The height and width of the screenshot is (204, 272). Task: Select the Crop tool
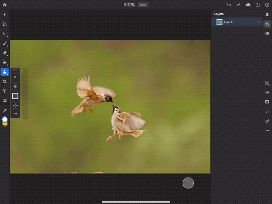tap(4, 82)
